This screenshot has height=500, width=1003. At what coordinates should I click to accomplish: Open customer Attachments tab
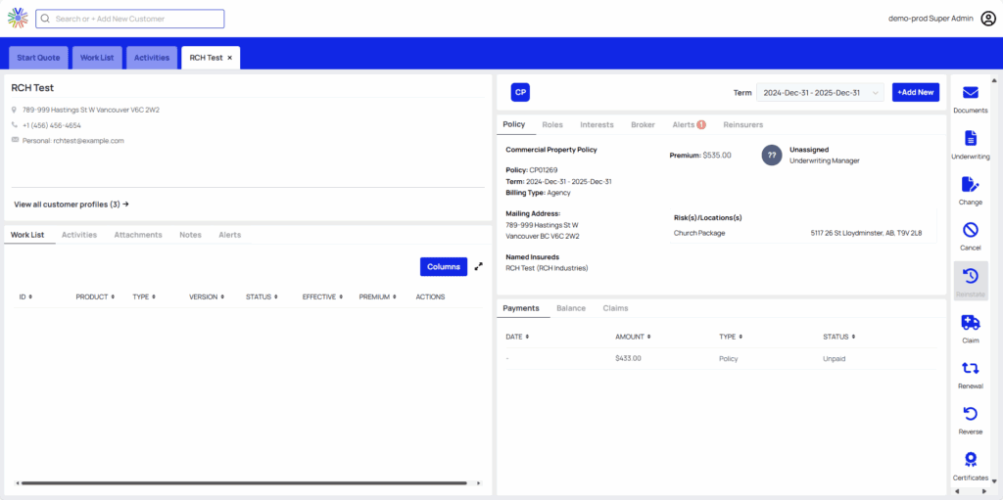point(138,235)
